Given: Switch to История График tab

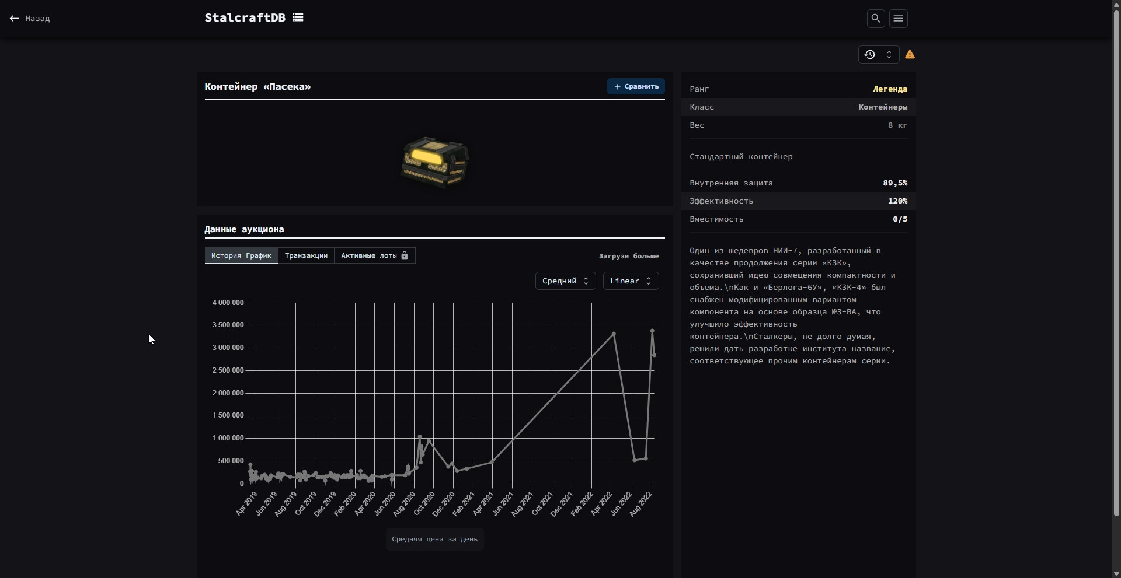Looking at the screenshot, I should [241, 255].
